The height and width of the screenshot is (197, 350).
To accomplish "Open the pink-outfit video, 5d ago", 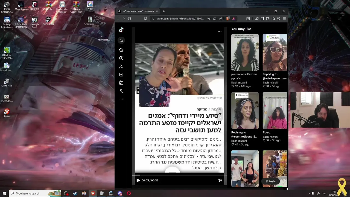I will [x=275, y=111].
